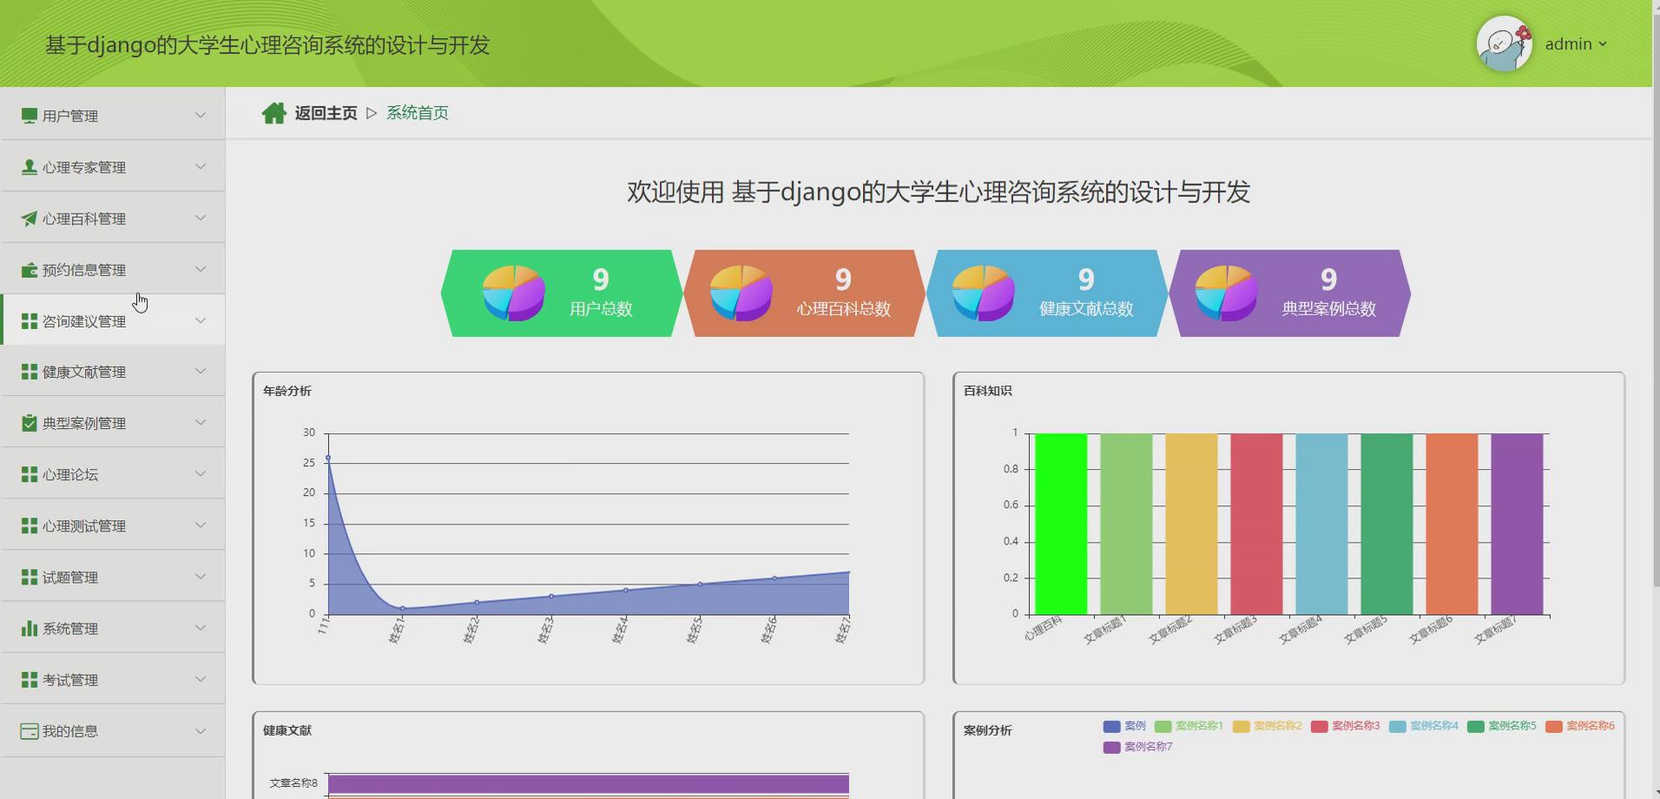Open the 用户管理 menu
Screen dimensions: 1660x799
coord(113,115)
